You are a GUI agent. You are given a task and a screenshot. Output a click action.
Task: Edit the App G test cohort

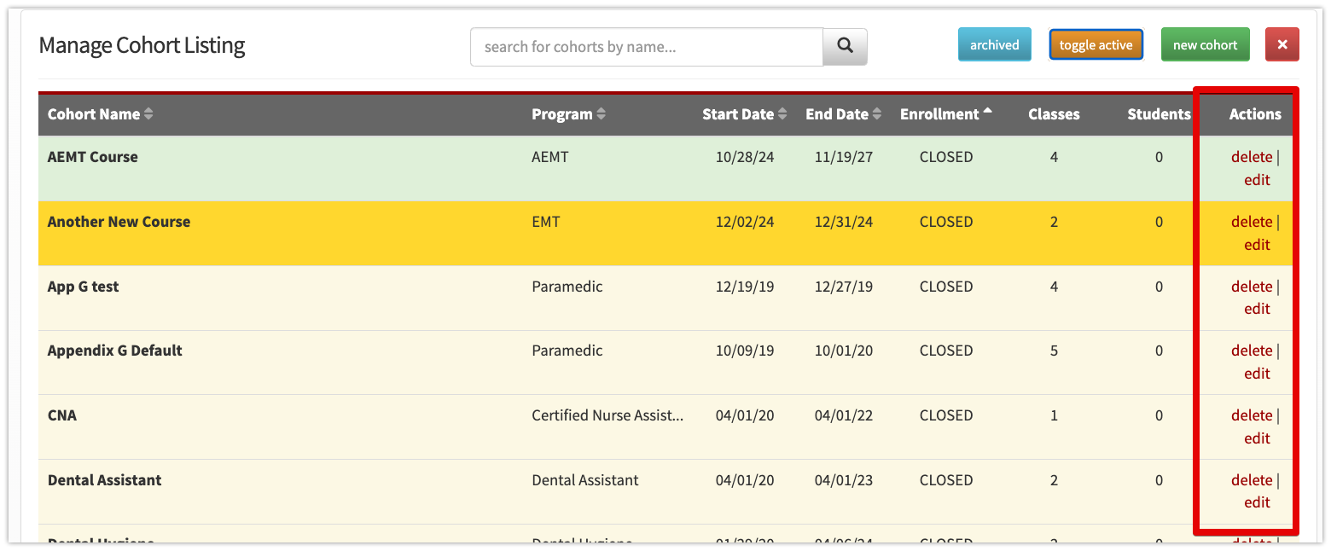tap(1257, 309)
